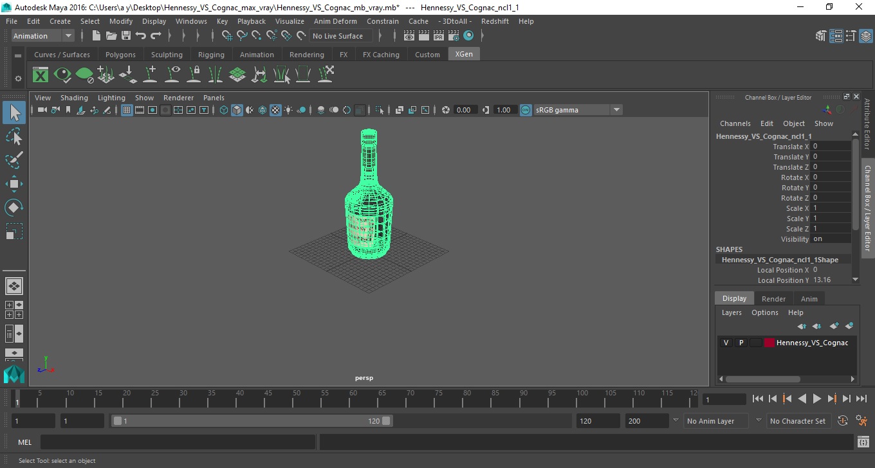Screen dimensions: 875x468
Task: Click the red layer color swatch
Action: pyautogui.click(x=769, y=343)
